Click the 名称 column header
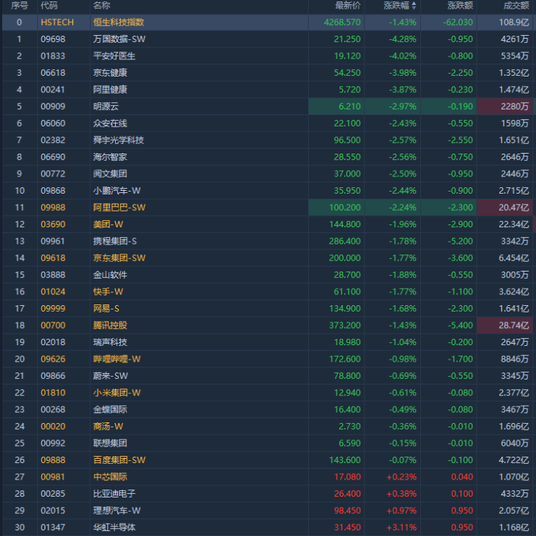The width and height of the screenshot is (536, 536). 101,6
